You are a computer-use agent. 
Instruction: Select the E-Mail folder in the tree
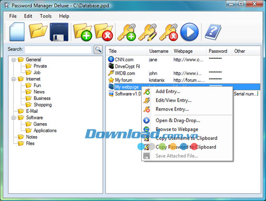[32, 111]
